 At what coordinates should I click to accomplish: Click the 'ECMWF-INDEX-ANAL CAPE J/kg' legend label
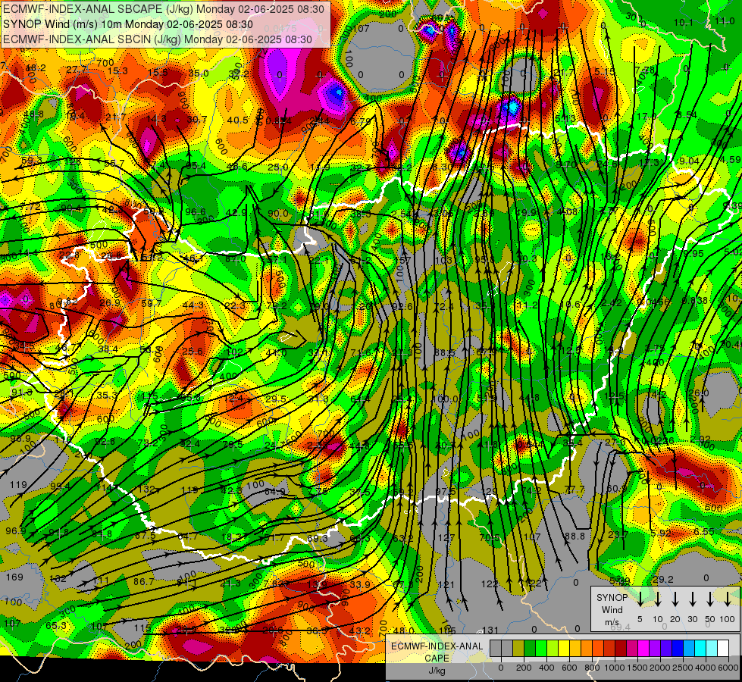(x=437, y=659)
